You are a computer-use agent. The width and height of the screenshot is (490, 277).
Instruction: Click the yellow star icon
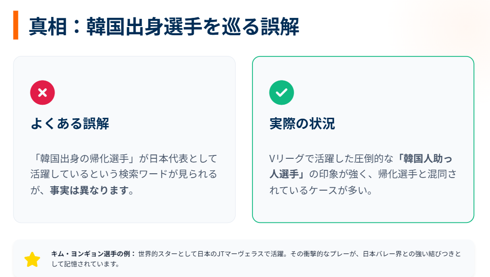pyautogui.click(x=32, y=260)
